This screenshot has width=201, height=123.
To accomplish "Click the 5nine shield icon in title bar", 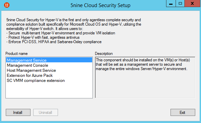I will [x=7, y=5].
